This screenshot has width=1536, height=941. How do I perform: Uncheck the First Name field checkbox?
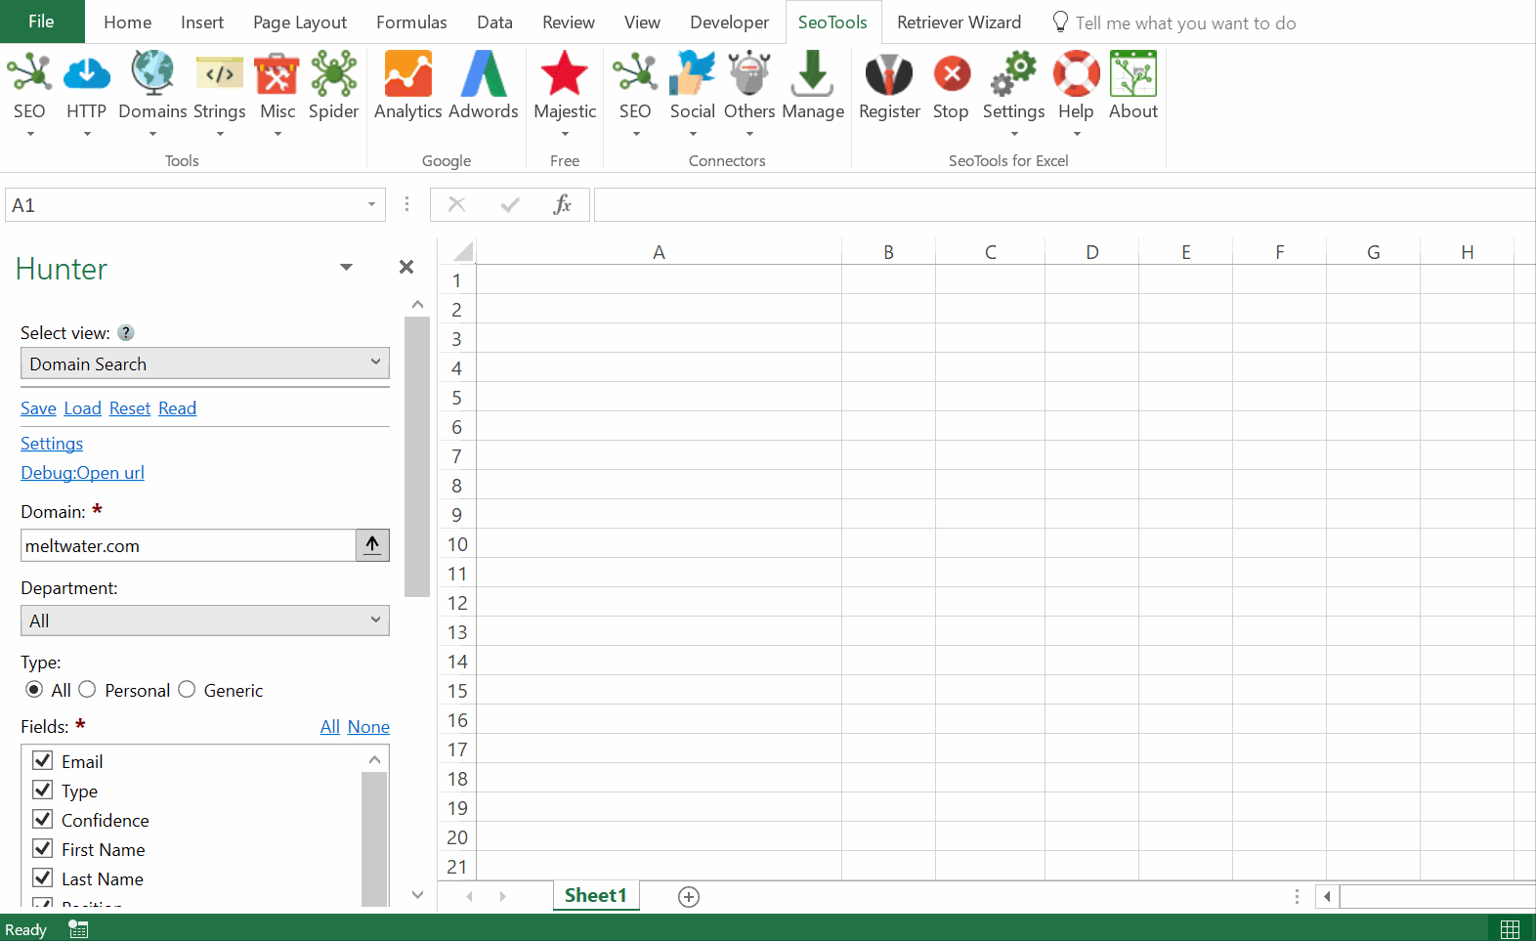(x=43, y=848)
